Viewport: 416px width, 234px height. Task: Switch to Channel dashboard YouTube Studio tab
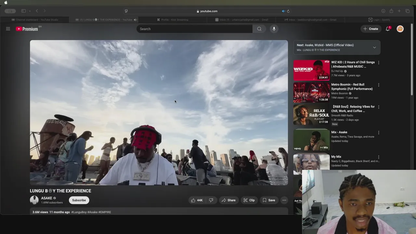pyautogui.click(x=35, y=20)
